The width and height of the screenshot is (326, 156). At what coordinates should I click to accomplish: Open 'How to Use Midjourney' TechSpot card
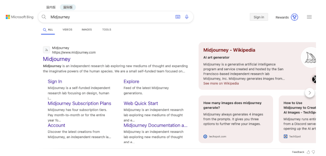[297, 119]
